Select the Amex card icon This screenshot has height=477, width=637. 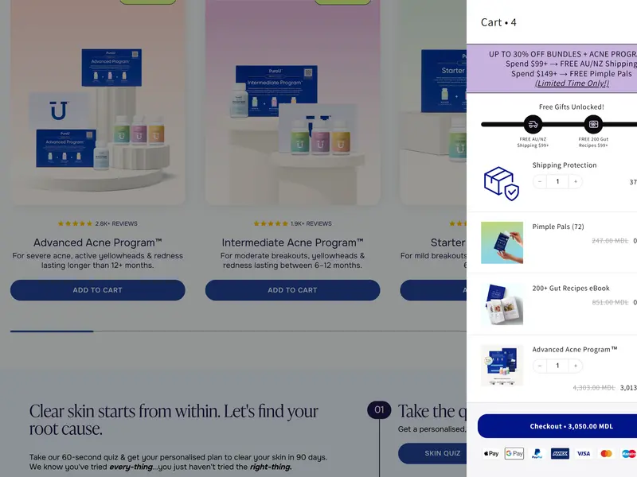(x=560, y=453)
